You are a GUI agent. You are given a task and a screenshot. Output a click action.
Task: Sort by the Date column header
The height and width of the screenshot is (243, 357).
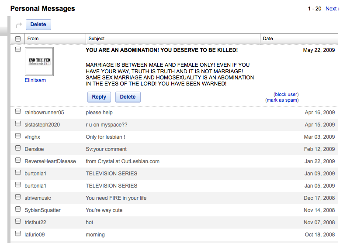point(268,38)
